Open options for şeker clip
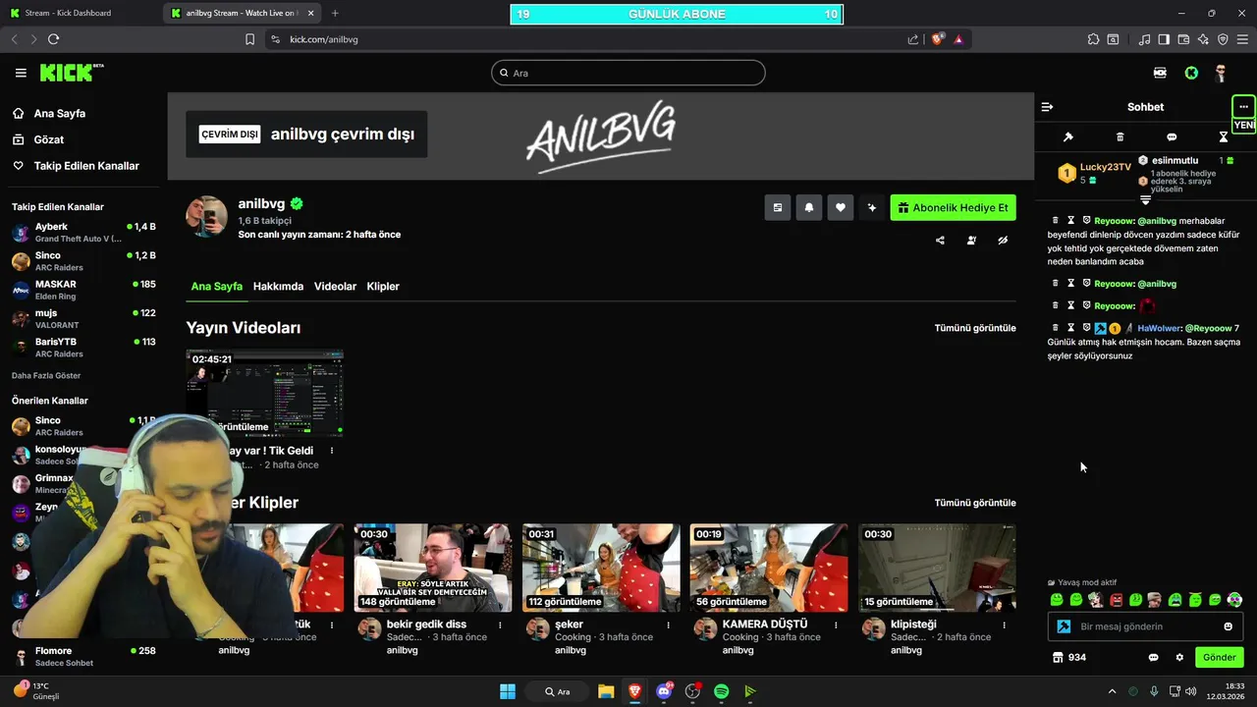Image resolution: width=1257 pixels, height=707 pixels. click(x=668, y=625)
